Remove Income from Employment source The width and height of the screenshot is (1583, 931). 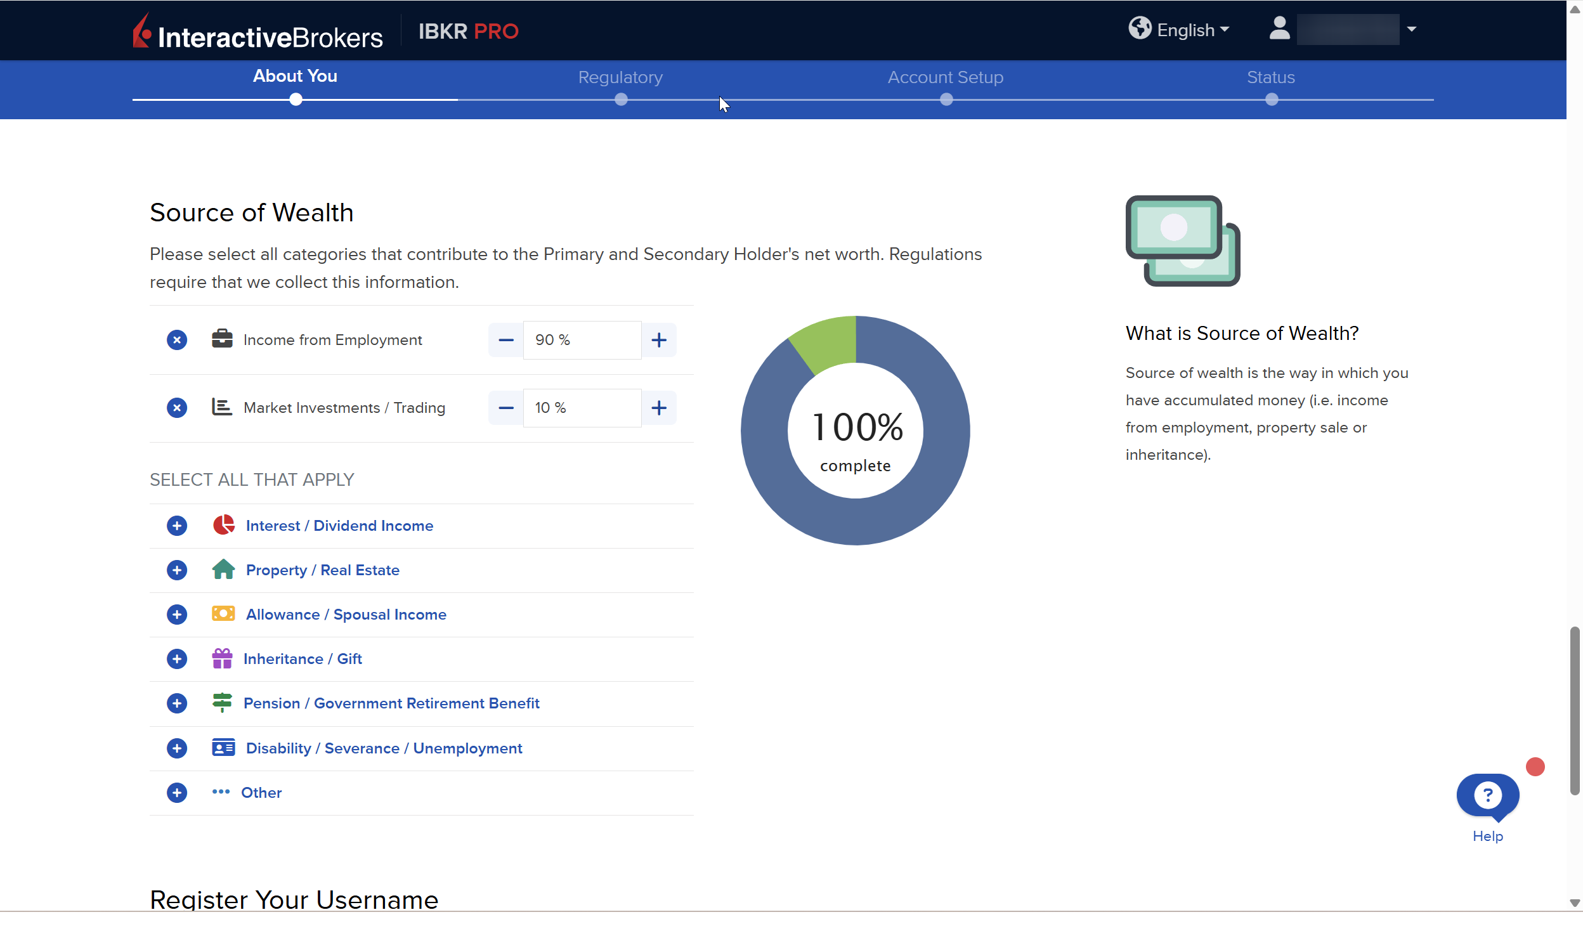pyautogui.click(x=177, y=340)
